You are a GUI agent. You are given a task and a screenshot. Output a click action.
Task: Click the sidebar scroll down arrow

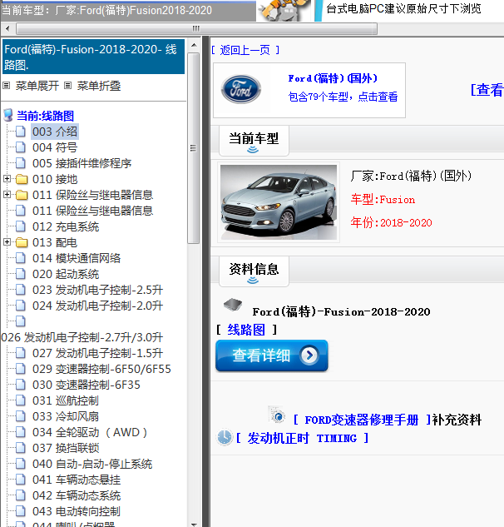[194, 524]
